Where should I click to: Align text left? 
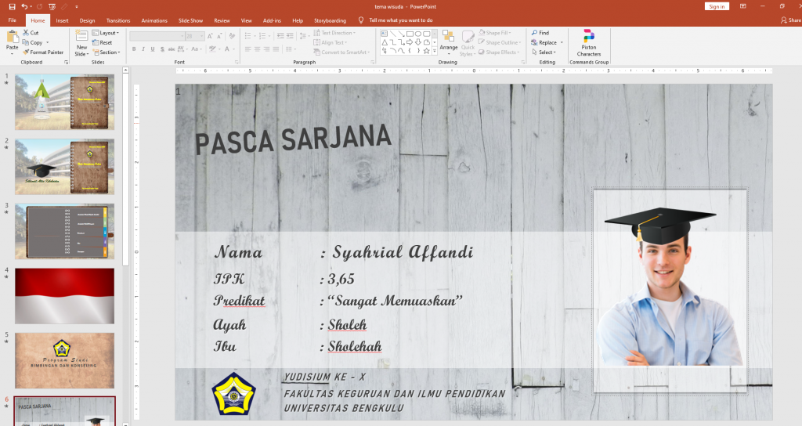pos(247,49)
